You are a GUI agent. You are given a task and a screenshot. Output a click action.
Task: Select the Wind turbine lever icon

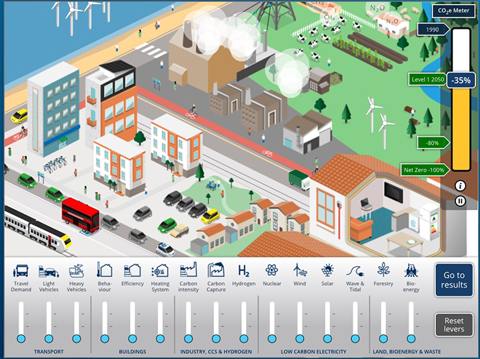(299, 271)
